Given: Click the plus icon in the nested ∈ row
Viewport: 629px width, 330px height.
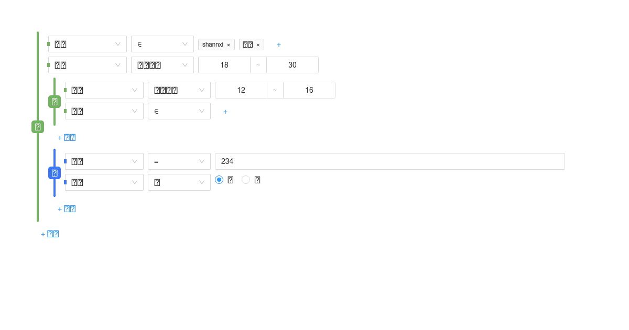Looking at the screenshot, I should (x=225, y=112).
